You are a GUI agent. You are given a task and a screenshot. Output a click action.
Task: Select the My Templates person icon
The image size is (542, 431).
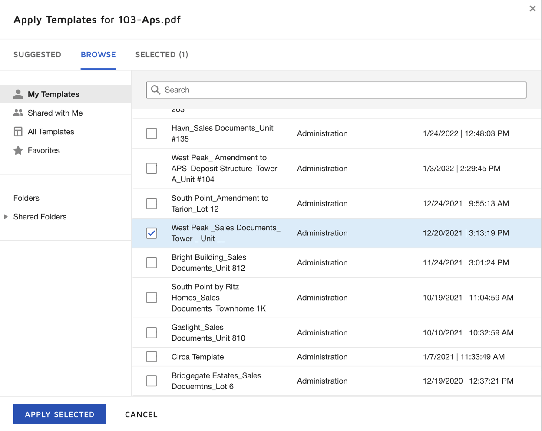point(18,94)
